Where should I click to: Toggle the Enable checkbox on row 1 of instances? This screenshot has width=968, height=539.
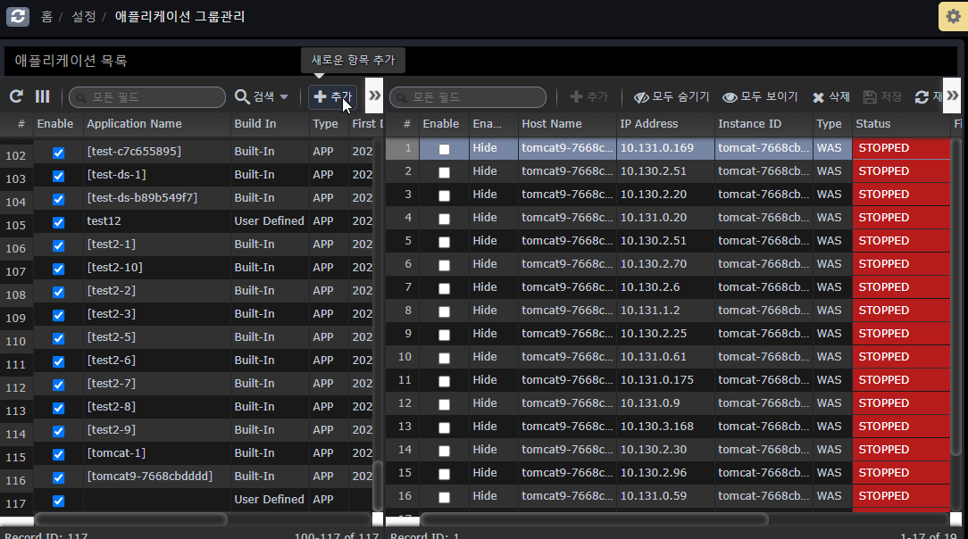point(444,147)
